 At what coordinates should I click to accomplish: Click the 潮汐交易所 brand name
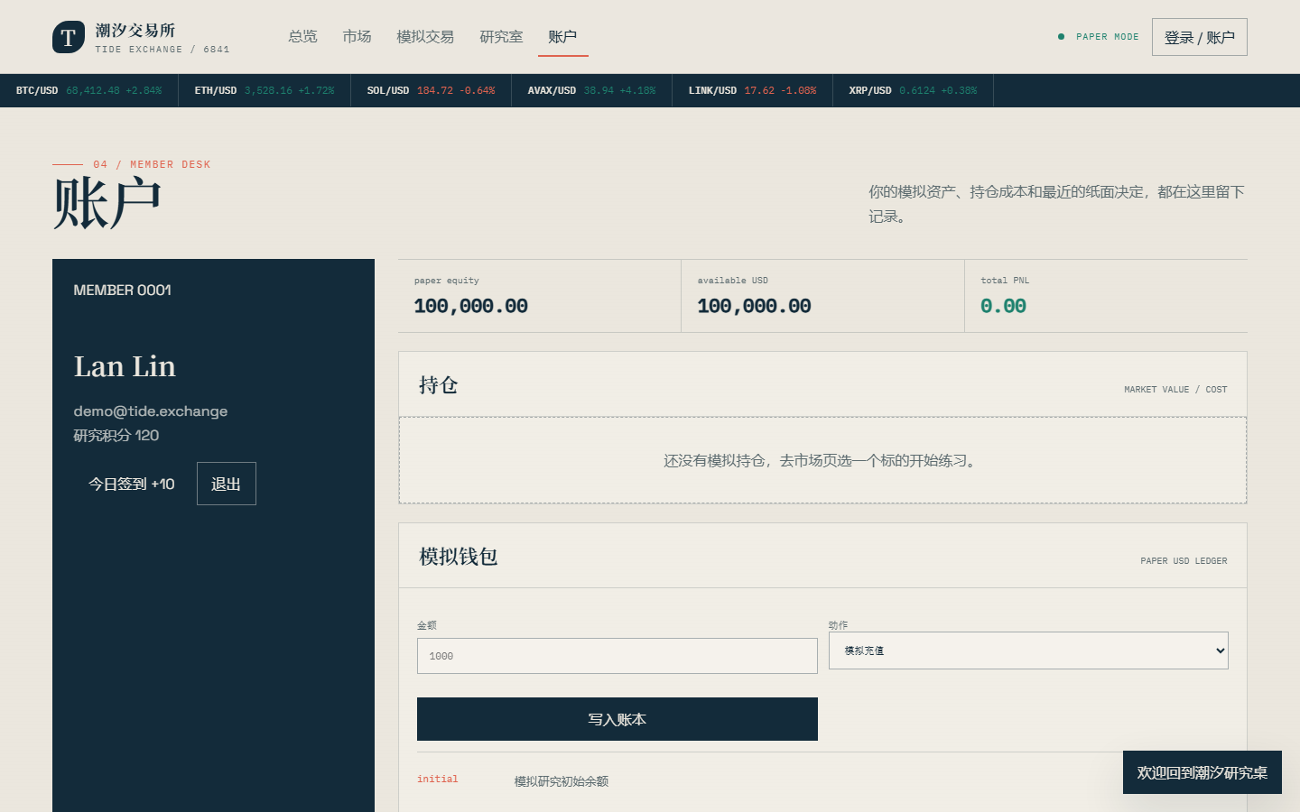(135, 31)
